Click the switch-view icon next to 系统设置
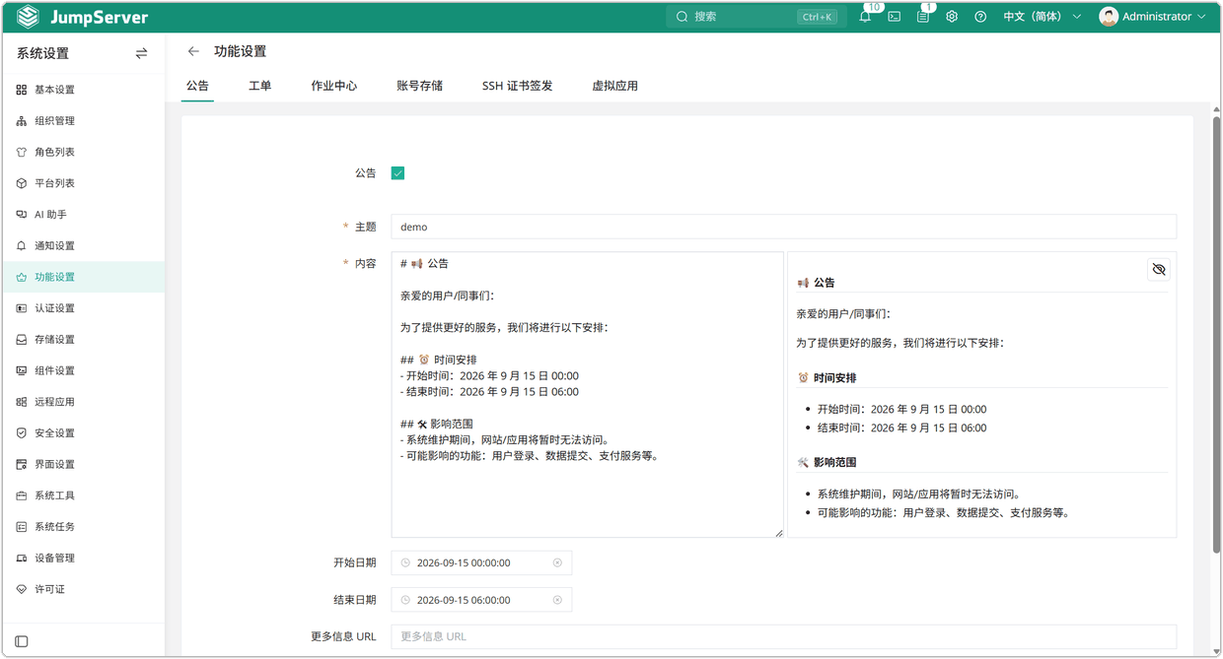Image resolution: width=1223 pixels, height=659 pixels. coord(141,53)
